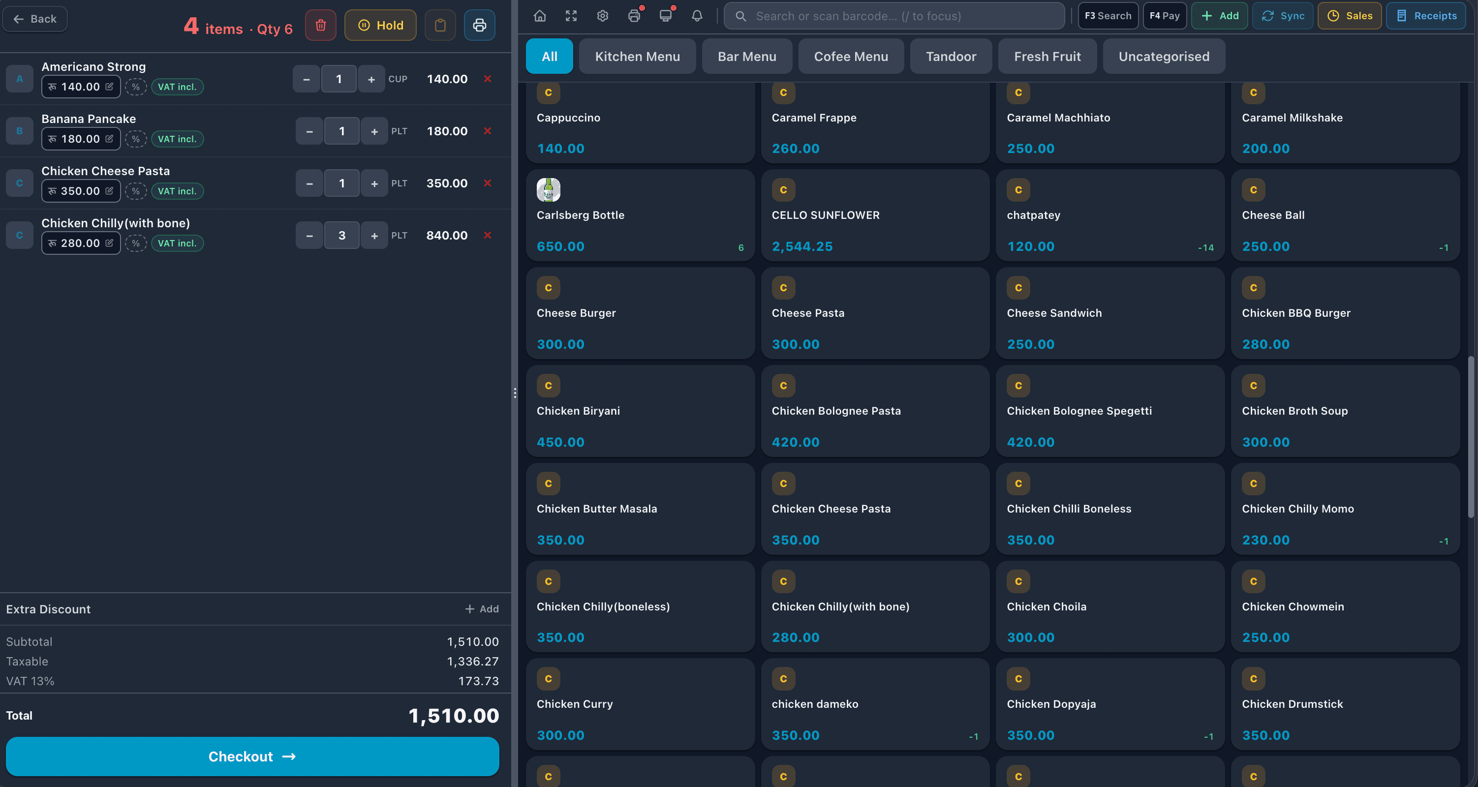Open the Receipts button
The image size is (1478, 787).
point(1426,16)
